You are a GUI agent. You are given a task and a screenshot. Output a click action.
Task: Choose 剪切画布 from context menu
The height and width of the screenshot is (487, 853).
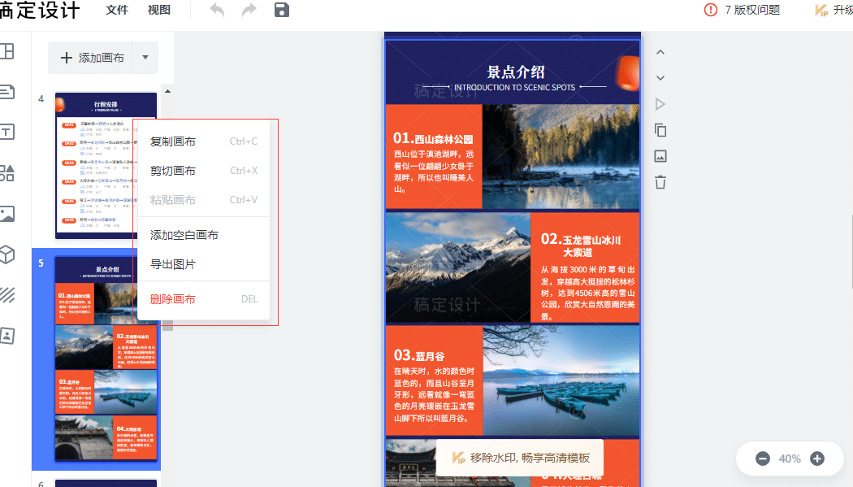point(203,171)
